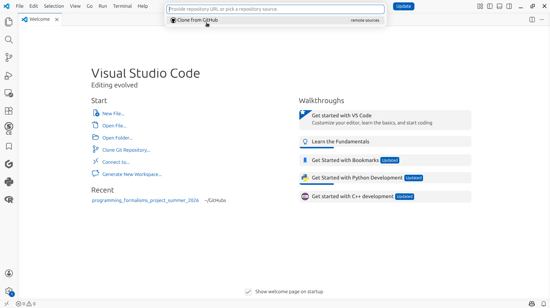Open the R extension view in activity bar
Viewport: 550px width, 308px height.
point(9,200)
